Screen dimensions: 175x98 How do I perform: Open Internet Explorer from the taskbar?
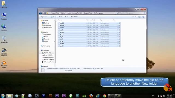pos(98,96)
